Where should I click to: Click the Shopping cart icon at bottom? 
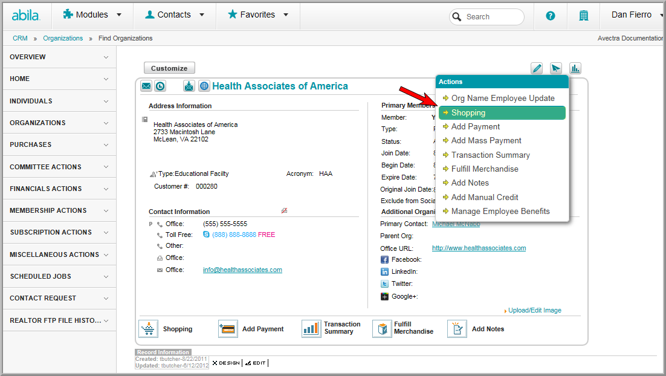[148, 329]
